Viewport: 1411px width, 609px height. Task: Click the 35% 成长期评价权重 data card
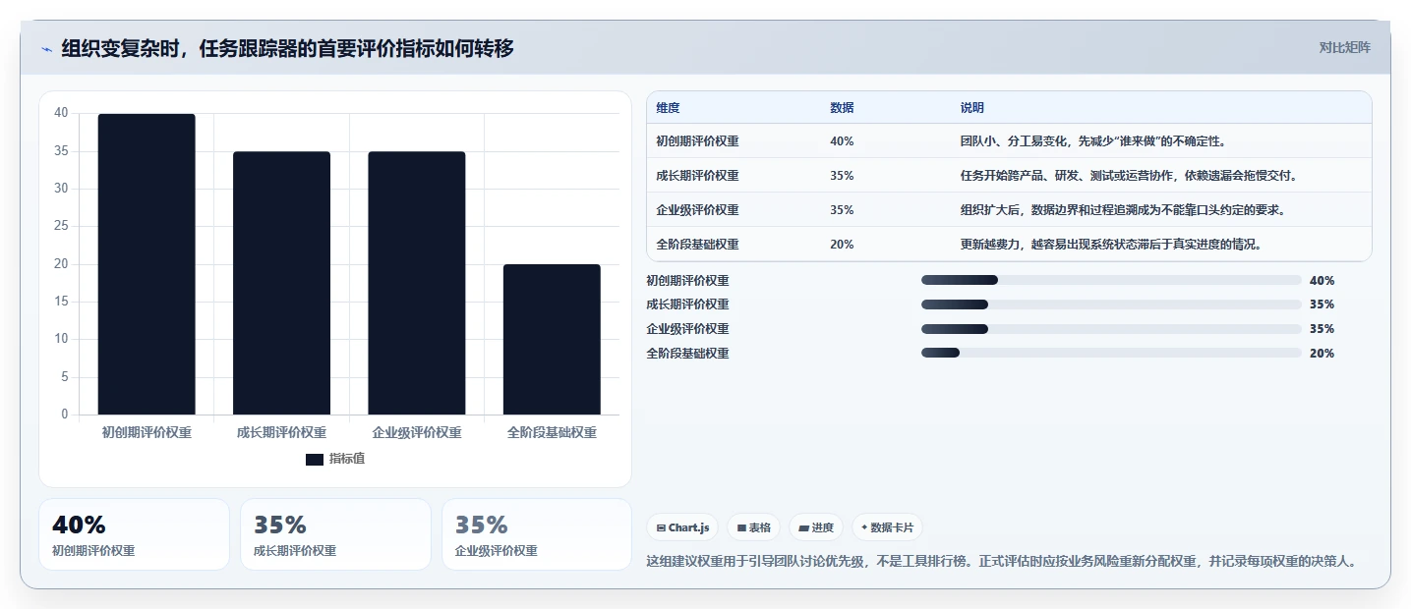335,534
